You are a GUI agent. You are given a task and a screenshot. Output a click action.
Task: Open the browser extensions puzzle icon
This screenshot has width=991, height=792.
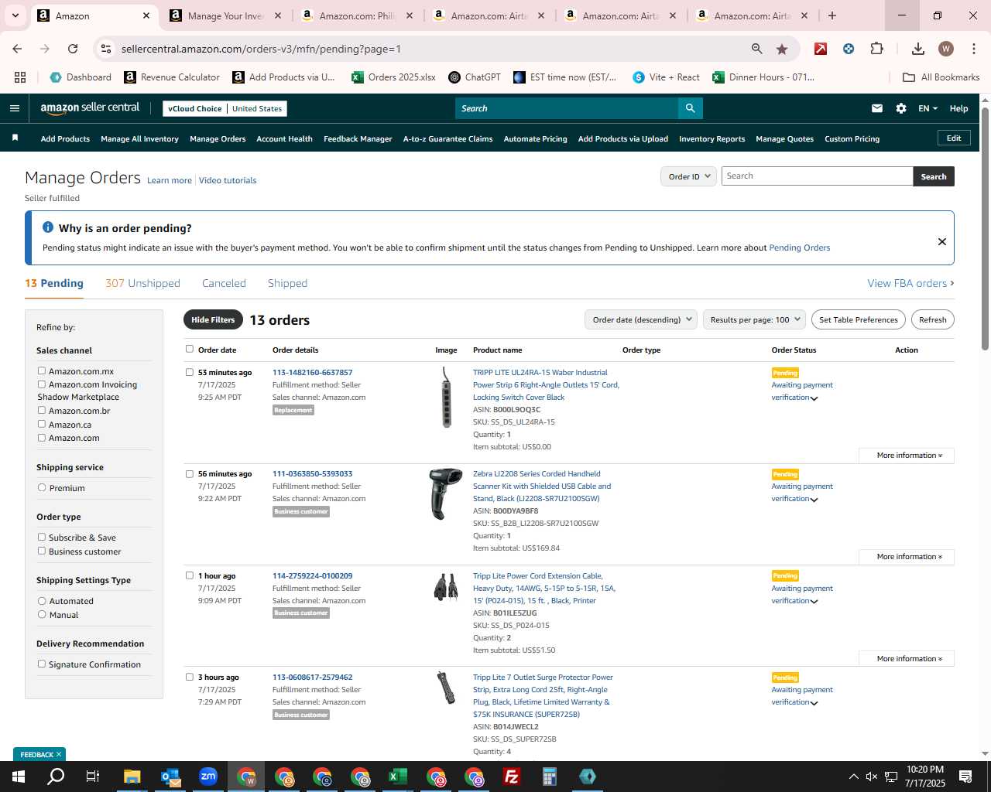(876, 49)
